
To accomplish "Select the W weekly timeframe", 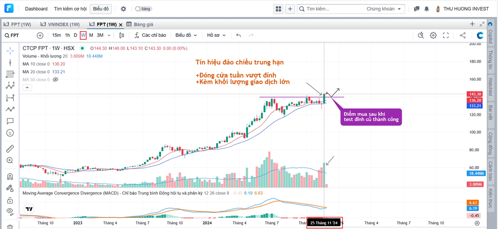I will 83,35.
